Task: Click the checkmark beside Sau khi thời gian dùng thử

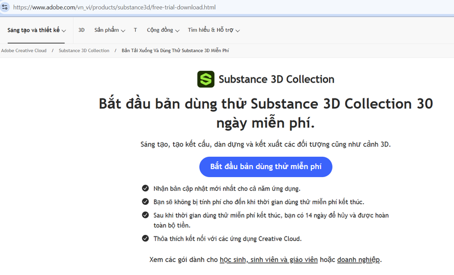Action: point(145,214)
